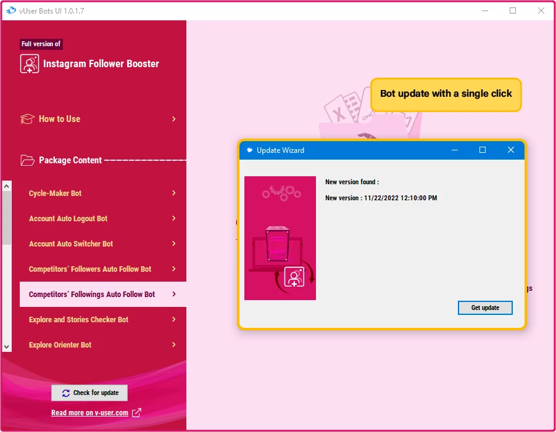Click the Package Content heading
This screenshot has height=432, width=556.
click(70, 160)
